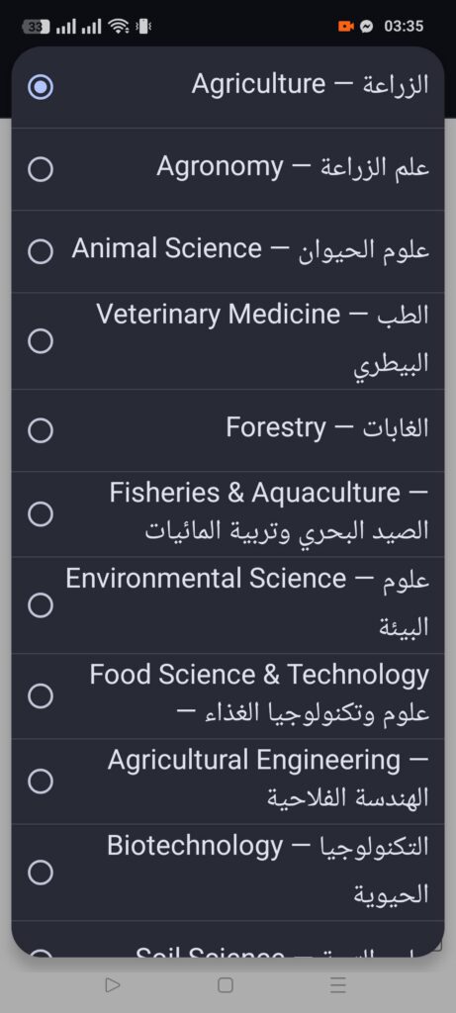Select Fisheries & Aquaculture radio button
456x1013 pixels.
coord(40,514)
